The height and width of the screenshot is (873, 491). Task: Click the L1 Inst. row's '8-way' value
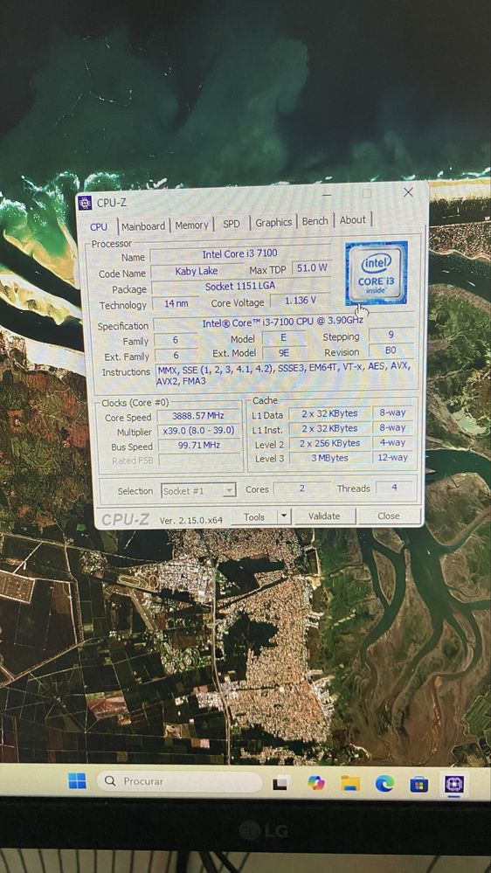tap(392, 427)
